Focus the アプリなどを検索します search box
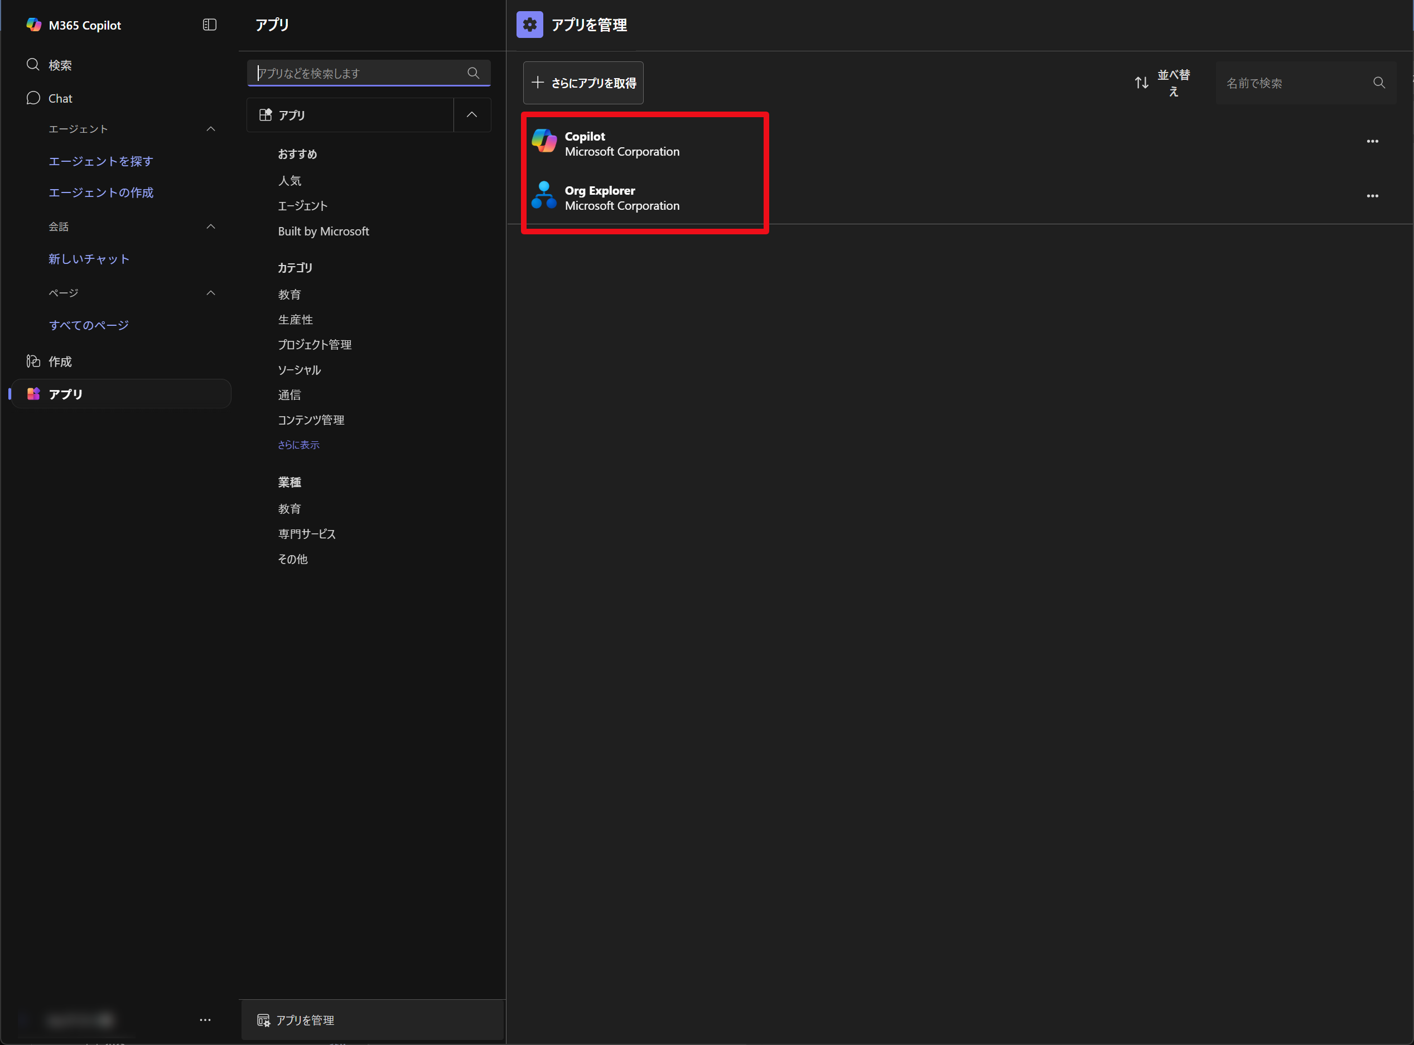 coord(369,73)
